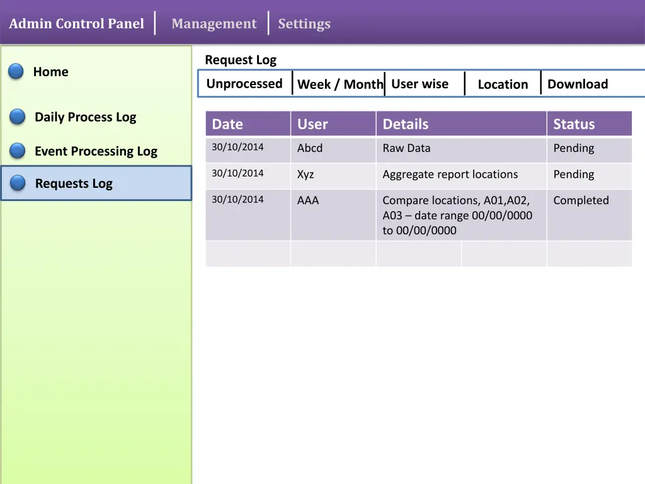Click the blue bullet beside Daily Process Log

[x=17, y=117]
